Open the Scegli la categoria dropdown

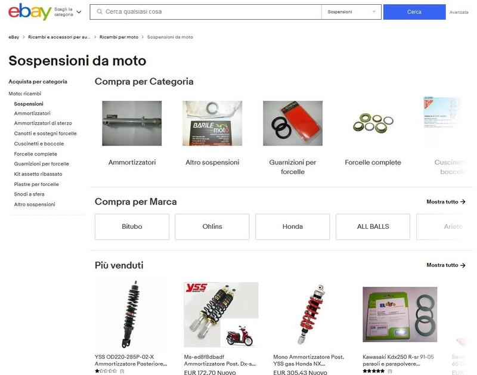coord(68,12)
